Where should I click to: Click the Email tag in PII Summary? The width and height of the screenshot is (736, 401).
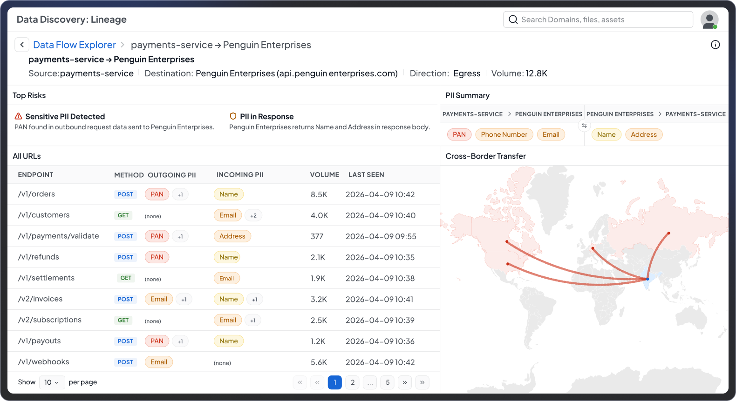point(551,134)
